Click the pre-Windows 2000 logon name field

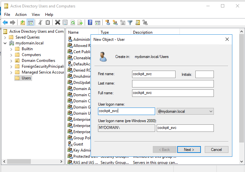(x=185, y=128)
